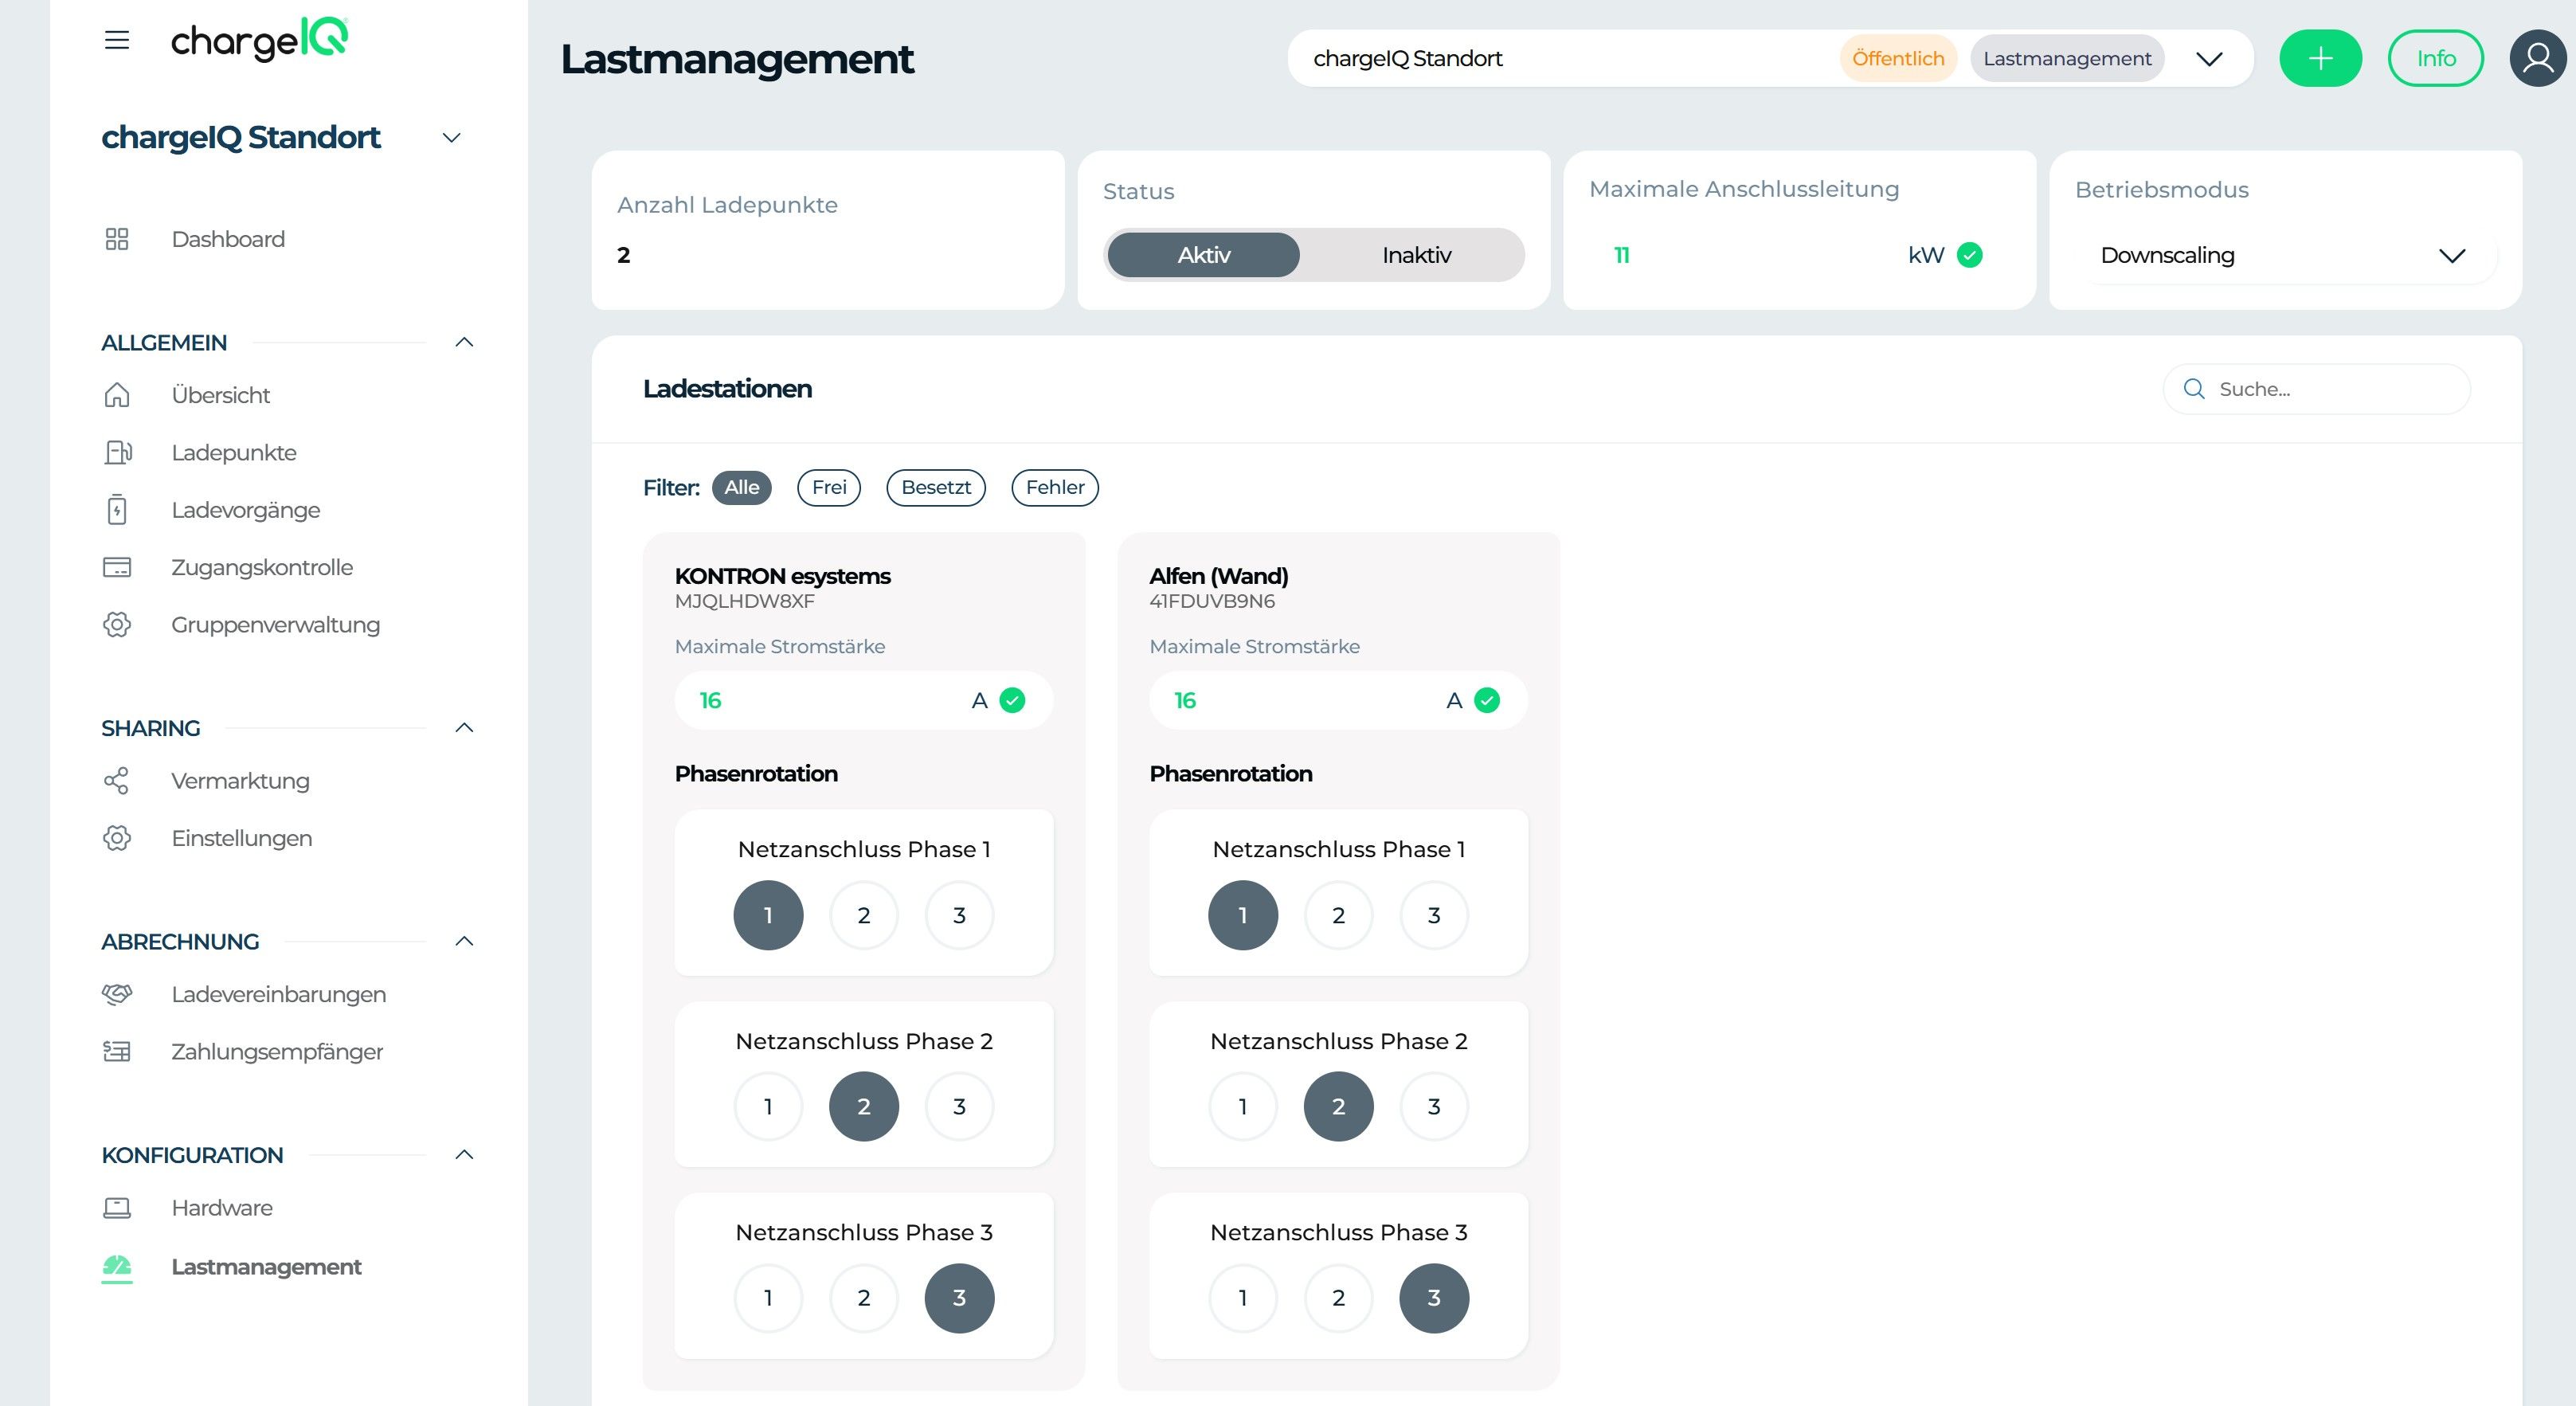Click the Hardware laptop icon

pyautogui.click(x=117, y=1208)
